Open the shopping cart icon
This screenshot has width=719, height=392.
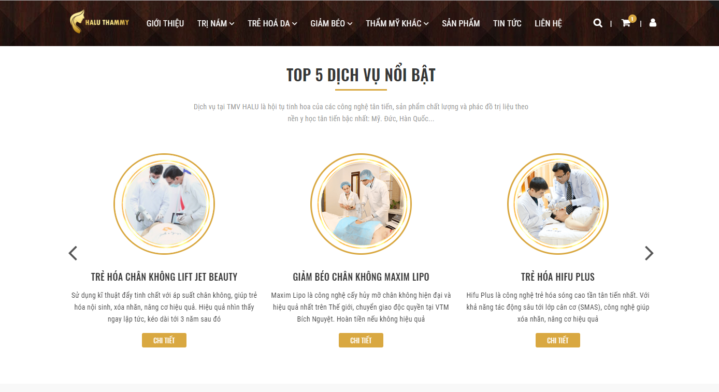point(626,23)
